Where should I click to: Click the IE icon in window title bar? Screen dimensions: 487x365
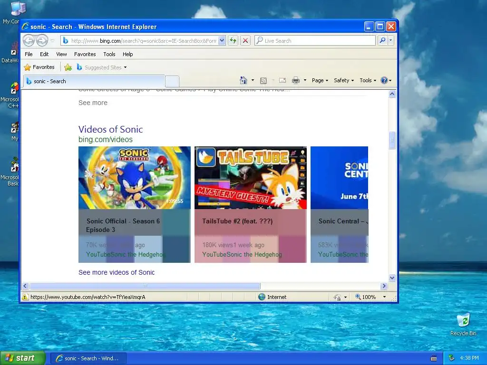coord(25,27)
